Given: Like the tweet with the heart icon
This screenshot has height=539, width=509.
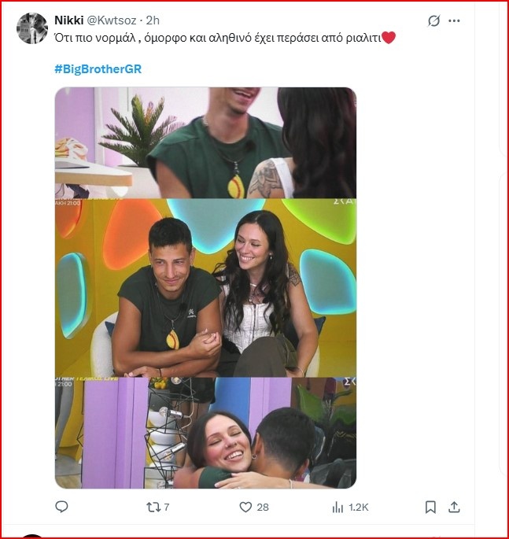Looking at the screenshot, I should pos(245,508).
